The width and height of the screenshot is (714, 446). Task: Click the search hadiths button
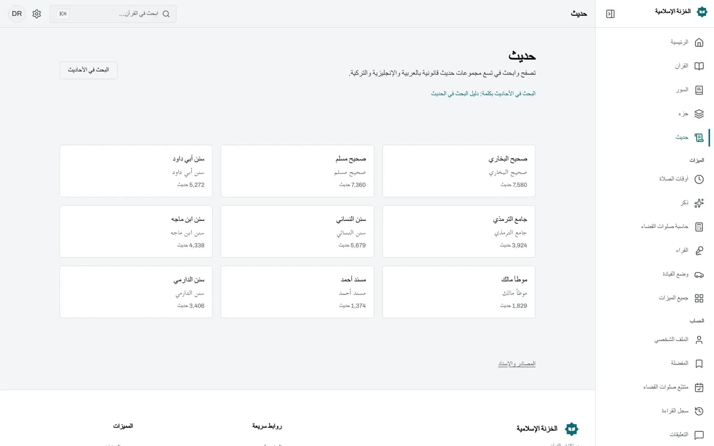pos(88,70)
